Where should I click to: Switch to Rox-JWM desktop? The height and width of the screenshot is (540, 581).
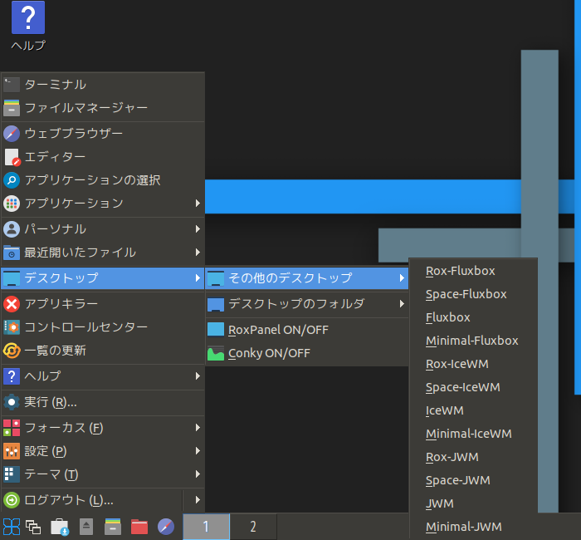[x=474, y=457]
